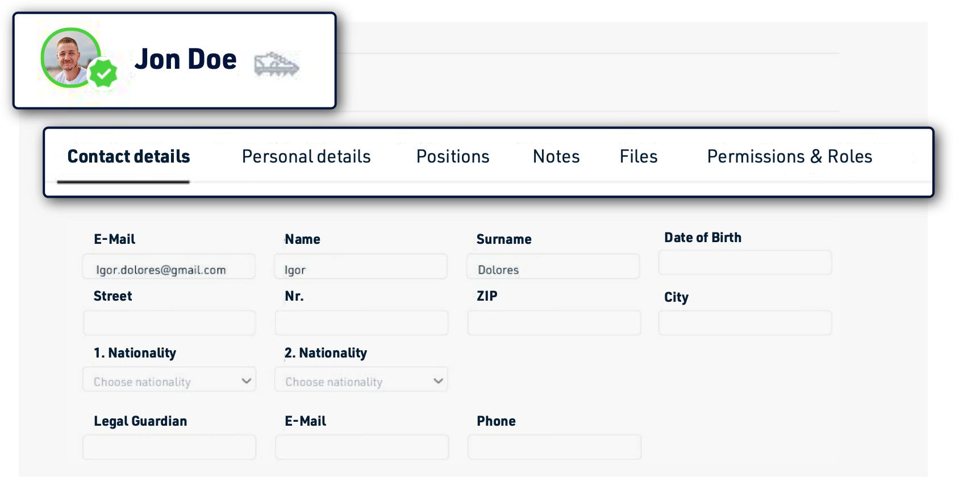Focus the Phone input field

pos(554,447)
